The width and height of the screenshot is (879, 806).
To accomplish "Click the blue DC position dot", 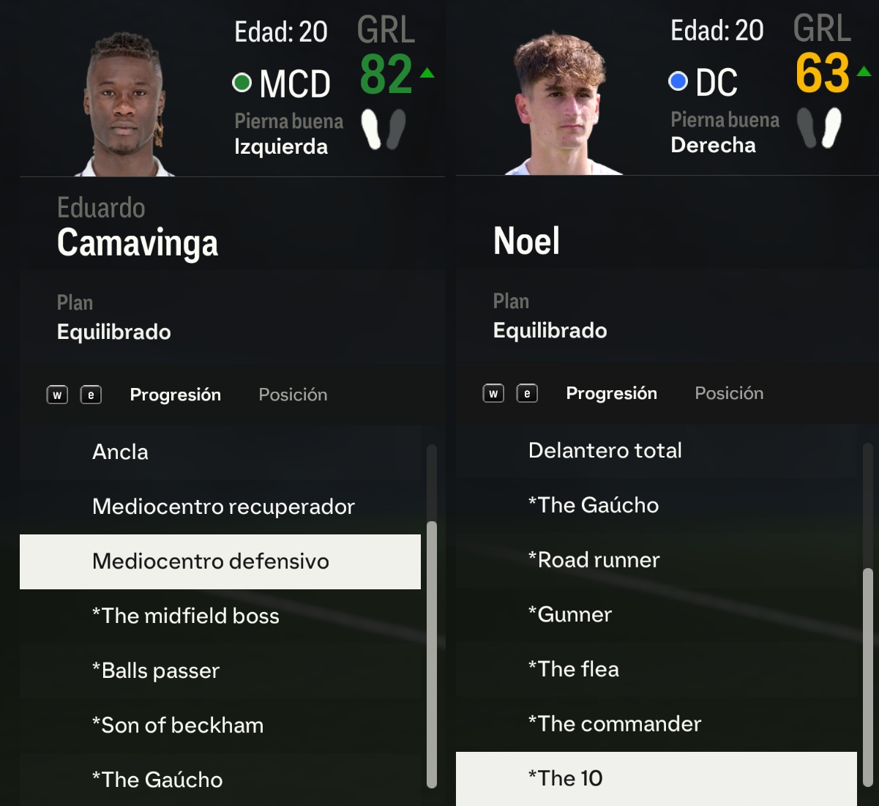I will click(x=678, y=81).
